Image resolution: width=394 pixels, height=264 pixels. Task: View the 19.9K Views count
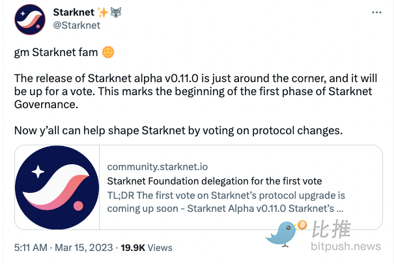click(147, 248)
